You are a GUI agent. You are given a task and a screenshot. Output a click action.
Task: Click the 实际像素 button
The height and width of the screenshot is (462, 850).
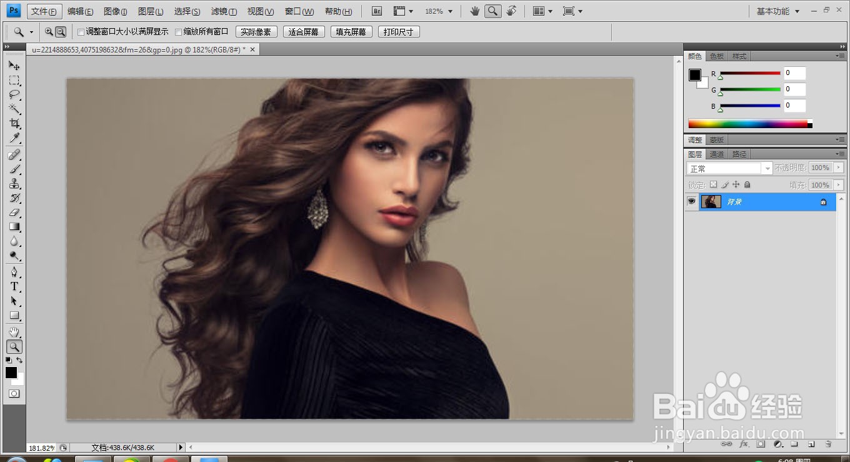tap(256, 32)
